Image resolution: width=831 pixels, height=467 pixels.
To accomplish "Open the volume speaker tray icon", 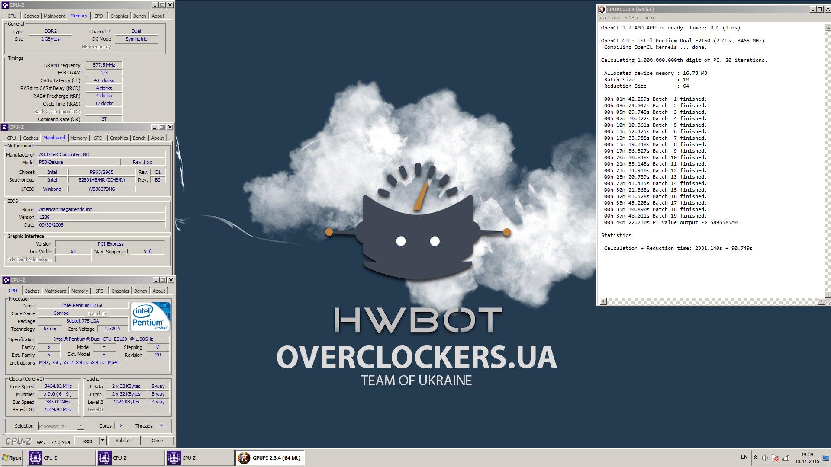I will pyautogui.click(x=765, y=458).
